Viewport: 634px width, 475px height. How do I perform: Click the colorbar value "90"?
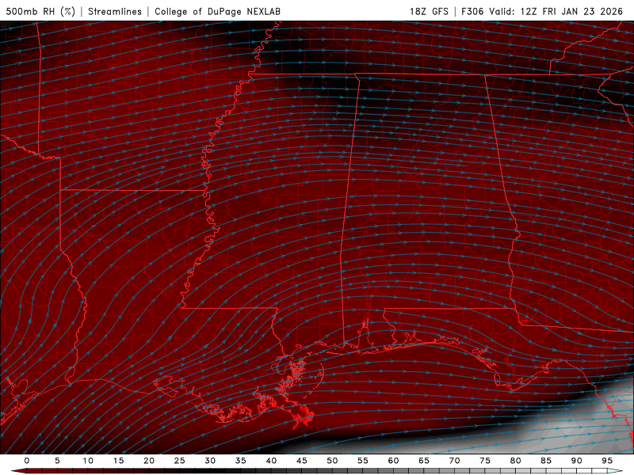click(577, 461)
